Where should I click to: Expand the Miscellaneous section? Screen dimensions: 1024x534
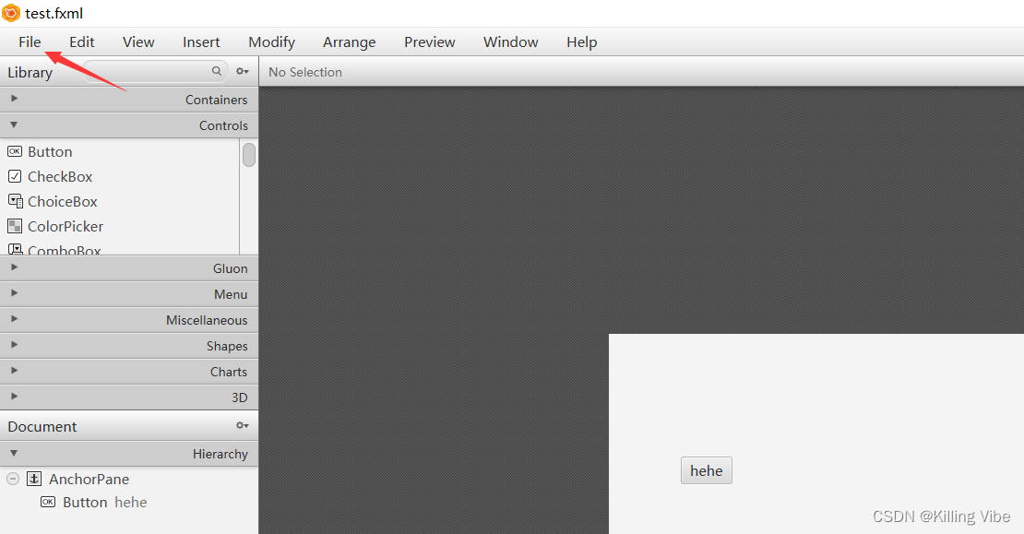129,320
